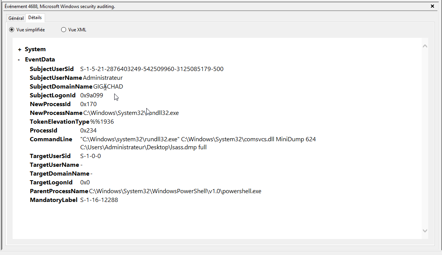Image resolution: width=442 pixels, height=255 pixels.
Task: Select the Détails tab
Action: (35, 18)
